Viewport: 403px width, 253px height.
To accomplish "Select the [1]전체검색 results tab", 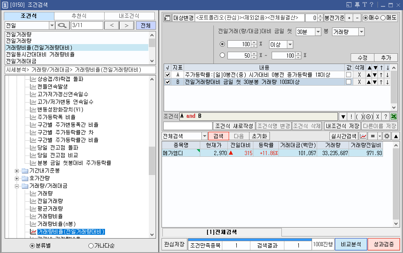I will coord(222,232).
